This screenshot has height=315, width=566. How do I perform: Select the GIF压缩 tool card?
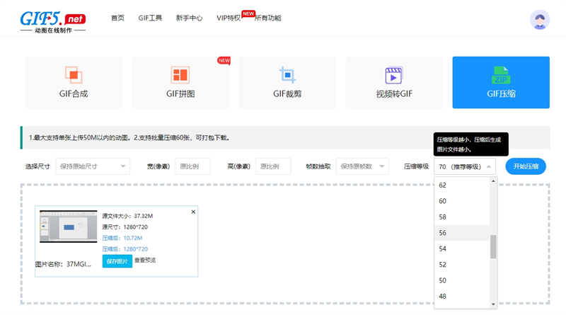click(x=501, y=82)
